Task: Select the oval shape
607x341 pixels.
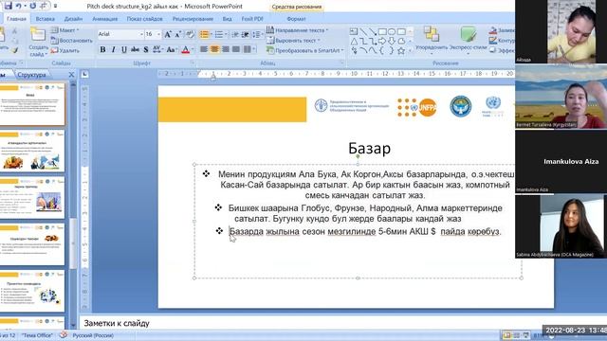Action: pyautogui.click(x=392, y=31)
